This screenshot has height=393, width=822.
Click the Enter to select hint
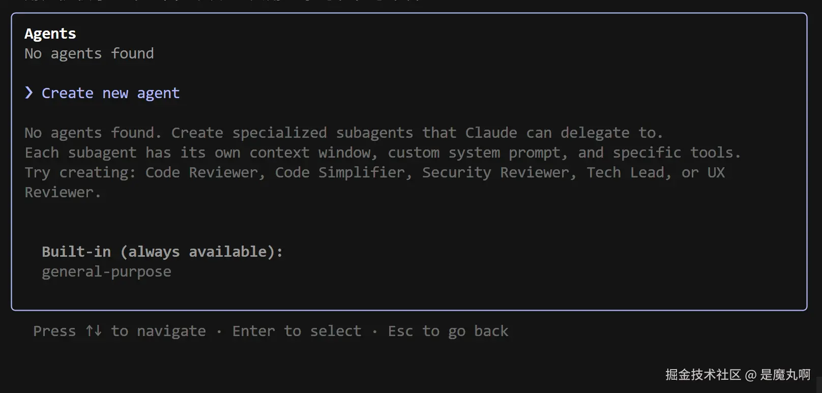[297, 331]
